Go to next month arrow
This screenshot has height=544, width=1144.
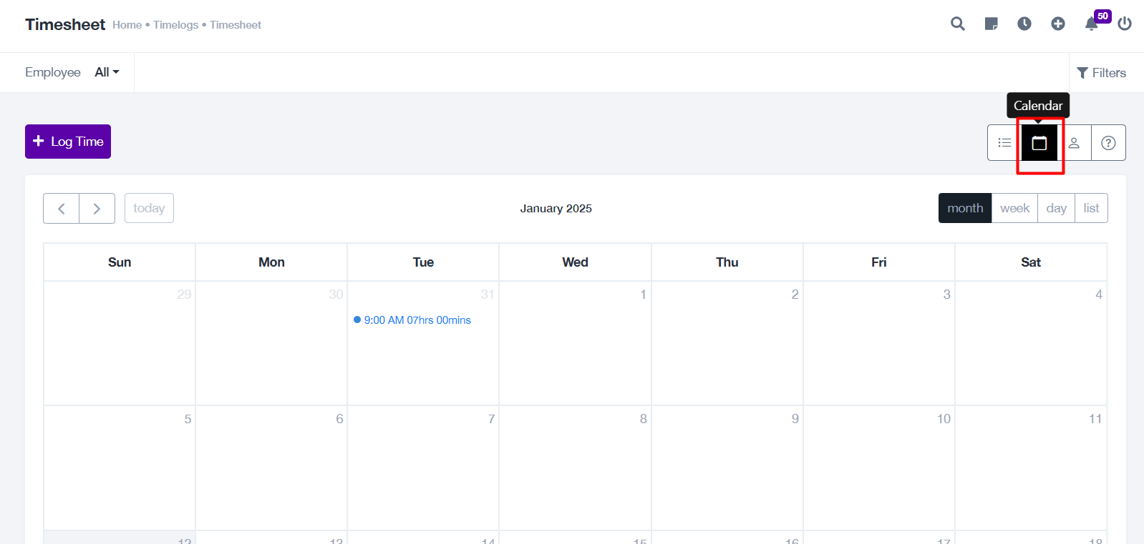pyautogui.click(x=97, y=209)
